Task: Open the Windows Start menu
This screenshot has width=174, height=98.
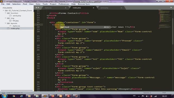Action: point(4,96)
